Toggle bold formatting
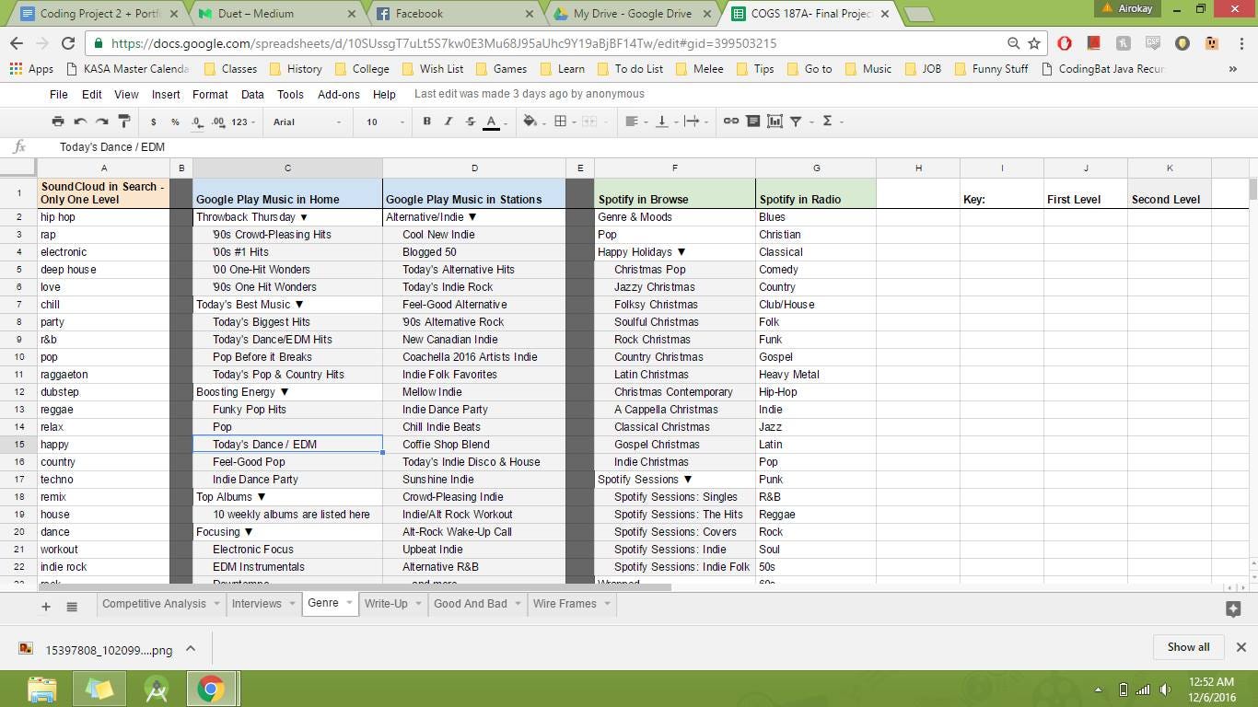The image size is (1258, 707). (426, 122)
